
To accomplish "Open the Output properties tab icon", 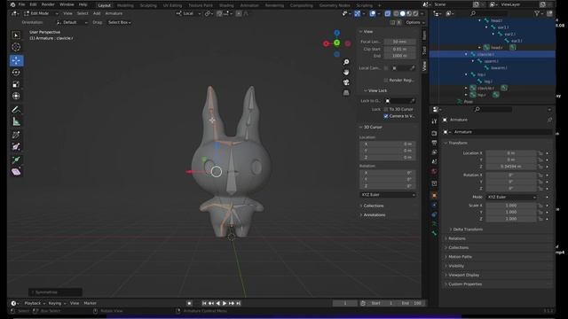I will click(x=434, y=143).
